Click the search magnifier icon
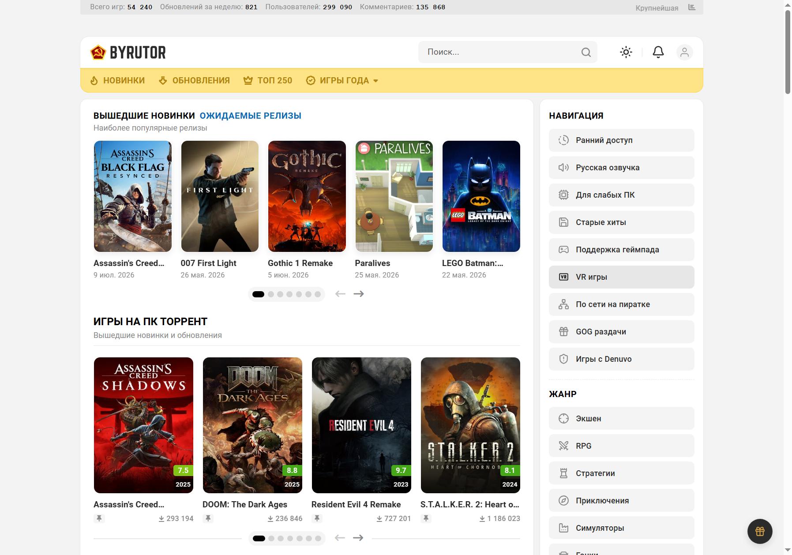 [586, 52]
